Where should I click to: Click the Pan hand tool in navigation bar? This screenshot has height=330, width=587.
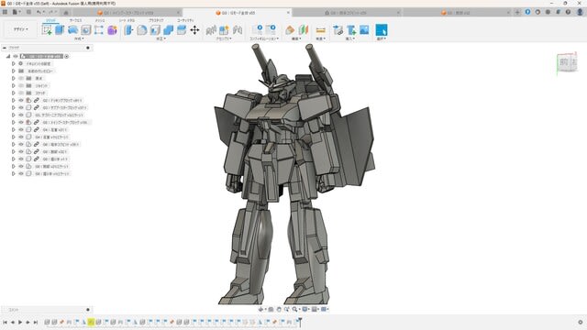pos(279,309)
